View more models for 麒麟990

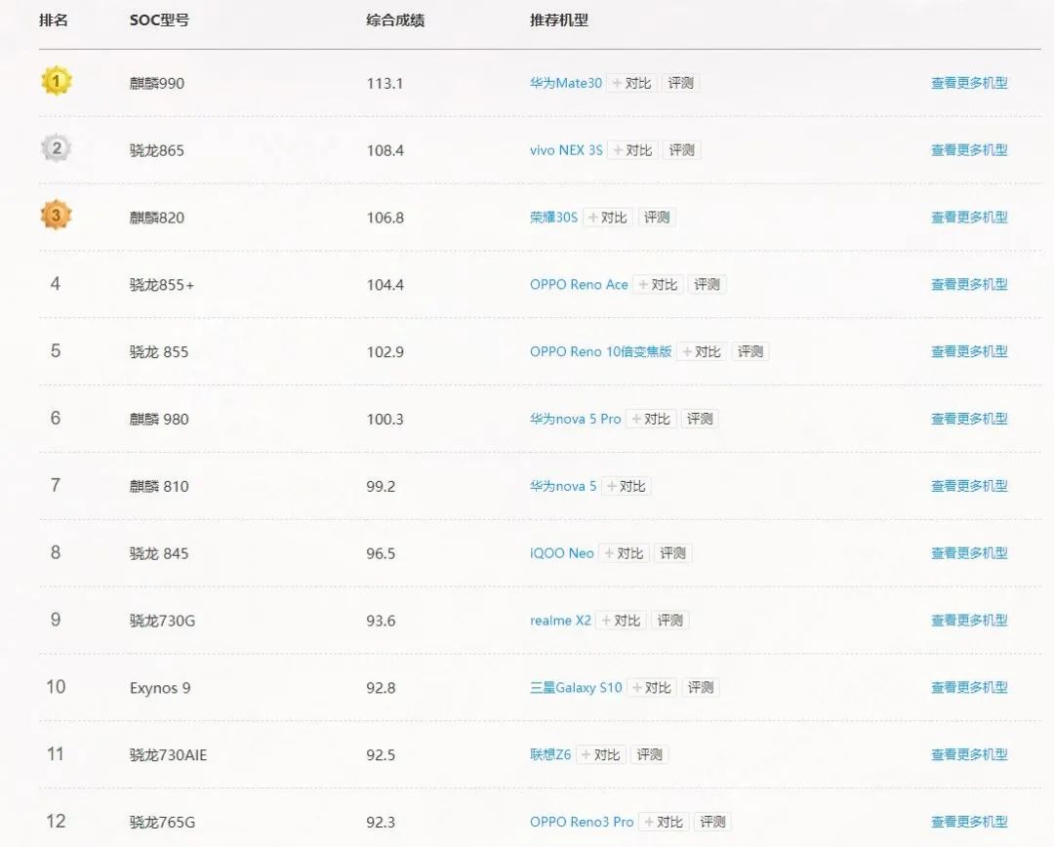tap(969, 83)
